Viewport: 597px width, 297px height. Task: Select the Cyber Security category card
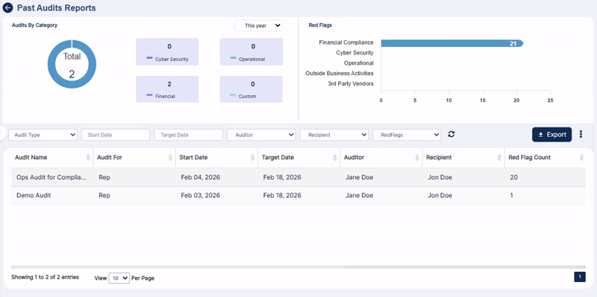pos(167,51)
